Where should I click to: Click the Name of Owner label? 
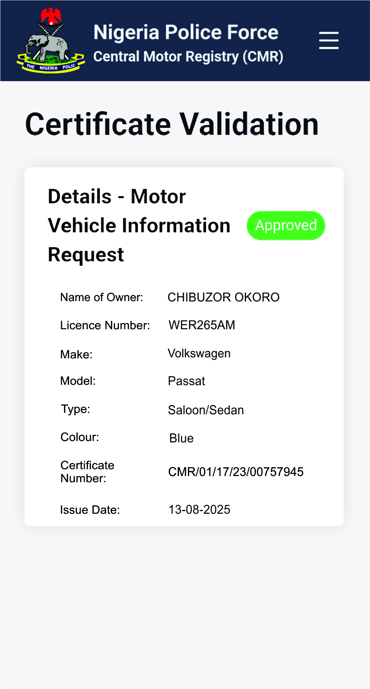[x=102, y=297]
